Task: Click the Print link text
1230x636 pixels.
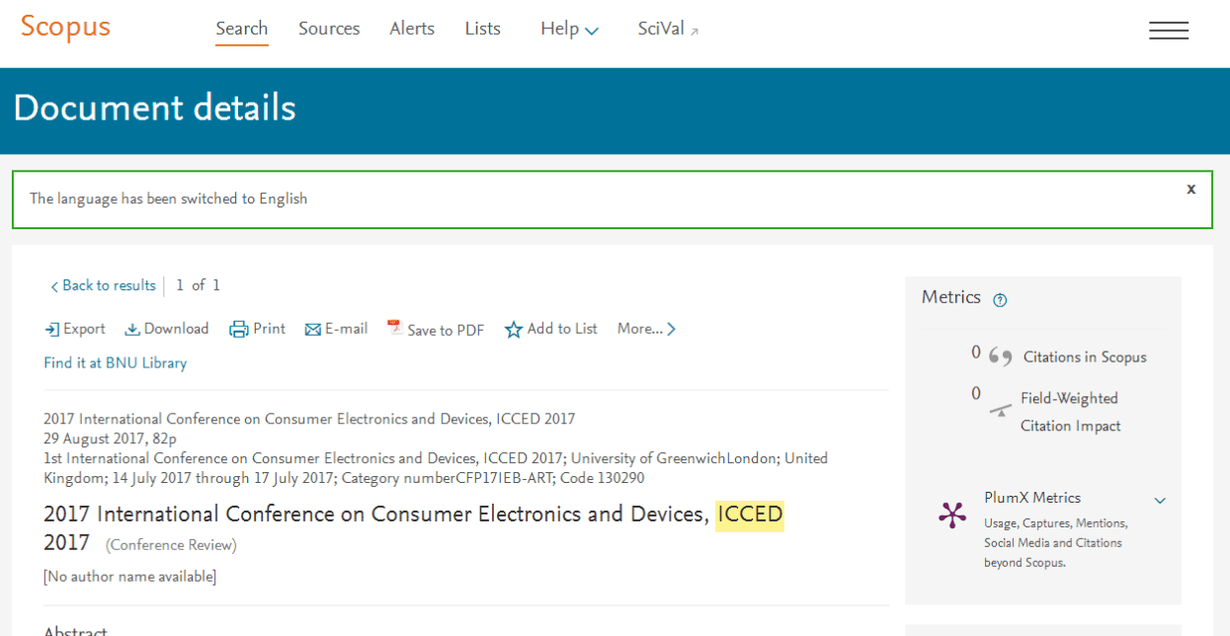Action: 269,329
